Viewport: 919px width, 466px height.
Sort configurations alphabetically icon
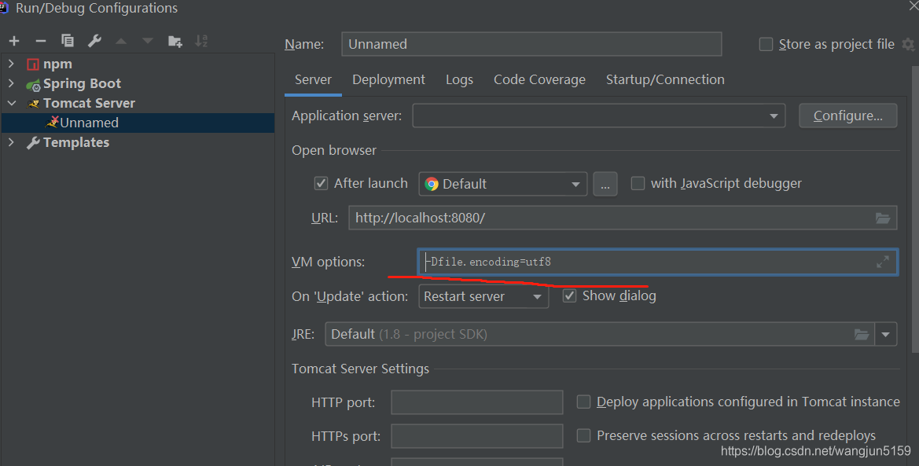point(201,40)
